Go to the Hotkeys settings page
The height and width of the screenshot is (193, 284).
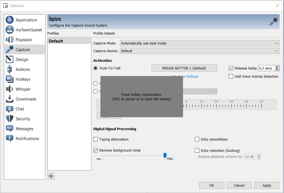[x=24, y=79]
